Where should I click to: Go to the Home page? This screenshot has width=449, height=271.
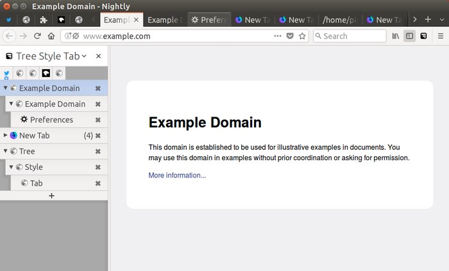[51, 36]
